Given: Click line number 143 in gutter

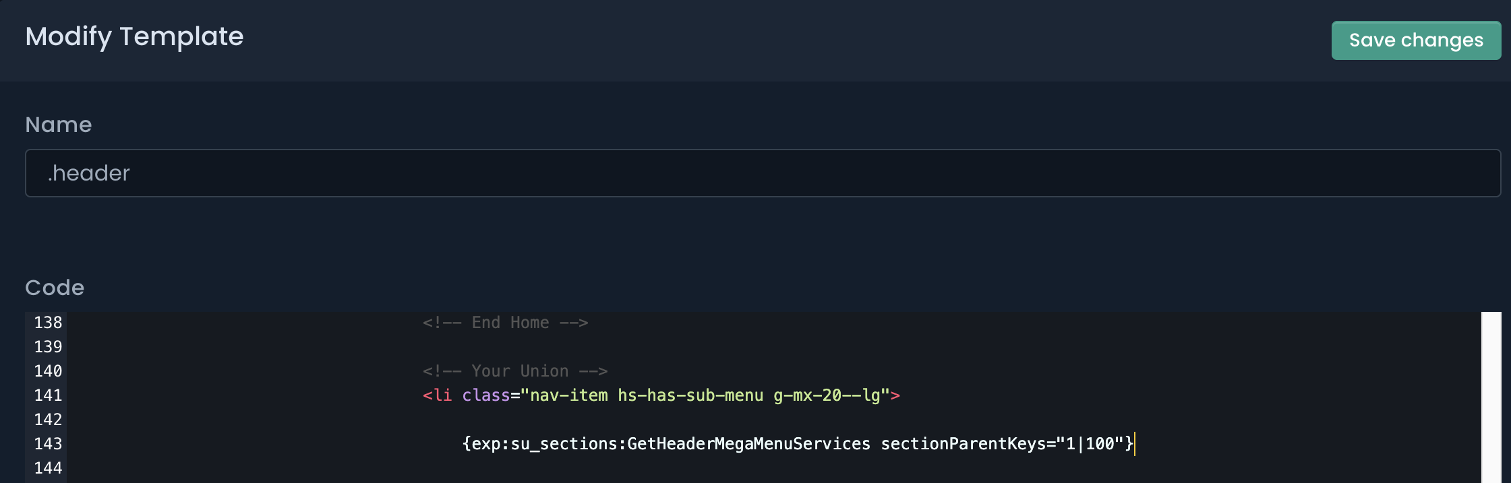Looking at the screenshot, I should tap(48, 444).
